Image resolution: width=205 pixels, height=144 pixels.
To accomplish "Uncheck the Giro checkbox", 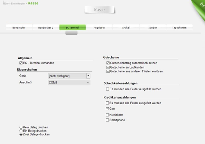I will [x=107, y=109].
